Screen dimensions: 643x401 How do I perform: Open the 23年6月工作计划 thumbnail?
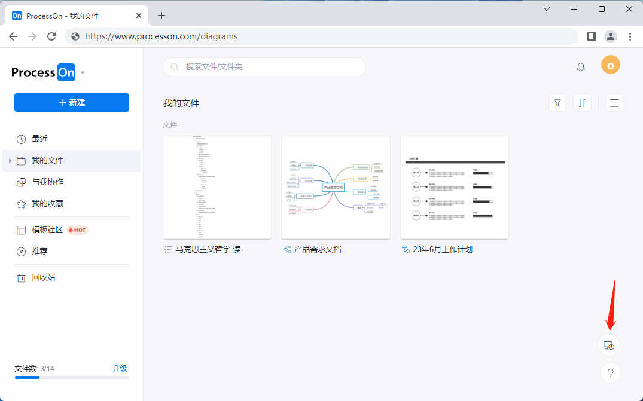click(x=455, y=188)
